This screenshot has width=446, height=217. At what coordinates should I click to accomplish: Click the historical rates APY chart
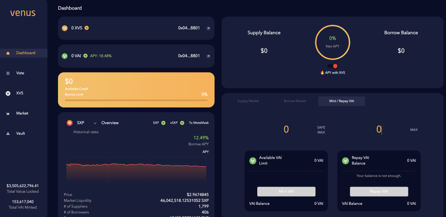tap(136, 169)
